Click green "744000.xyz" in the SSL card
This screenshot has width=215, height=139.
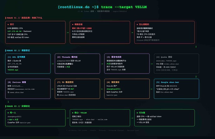(13, 70)
